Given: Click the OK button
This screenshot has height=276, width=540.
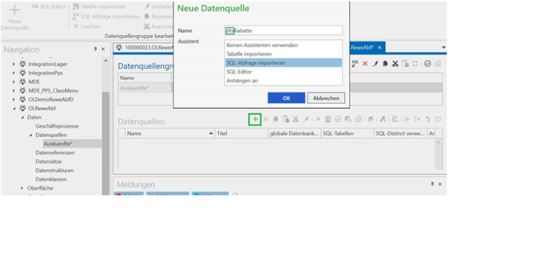Looking at the screenshot, I should click(x=286, y=98).
